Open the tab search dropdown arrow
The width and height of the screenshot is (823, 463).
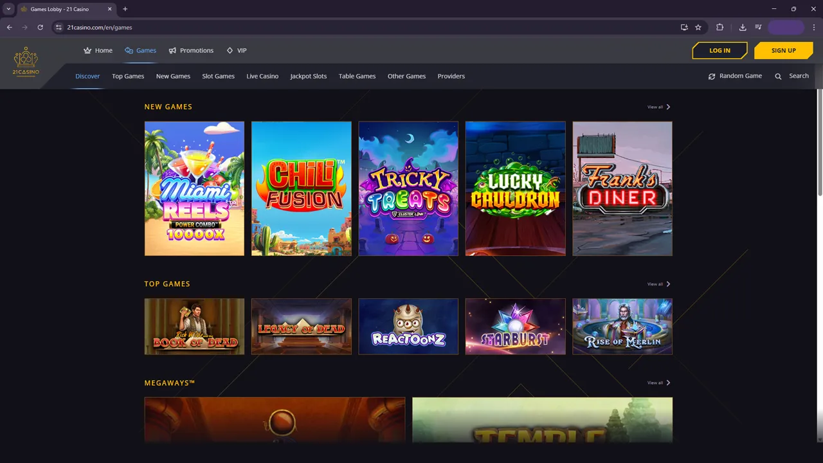(x=8, y=9)
